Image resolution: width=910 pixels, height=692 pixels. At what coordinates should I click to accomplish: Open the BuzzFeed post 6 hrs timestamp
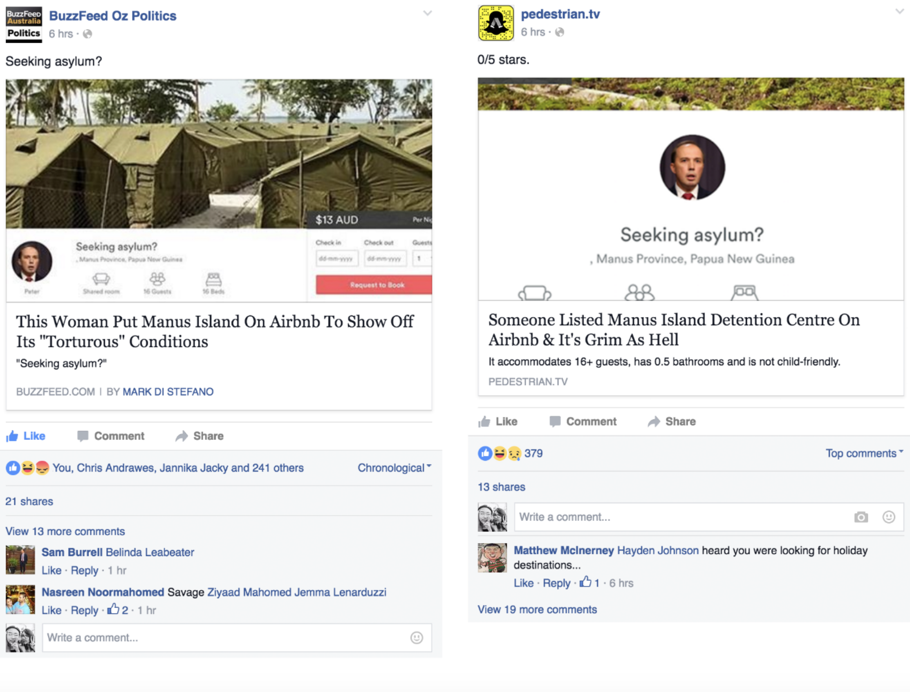61,34
